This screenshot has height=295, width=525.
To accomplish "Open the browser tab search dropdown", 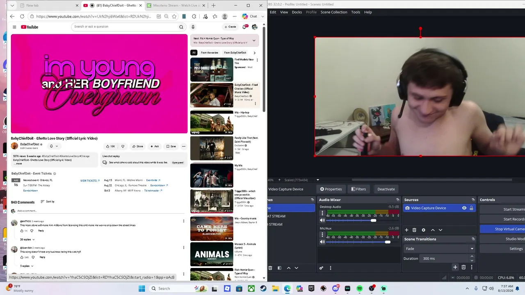I will click(12, 5).
